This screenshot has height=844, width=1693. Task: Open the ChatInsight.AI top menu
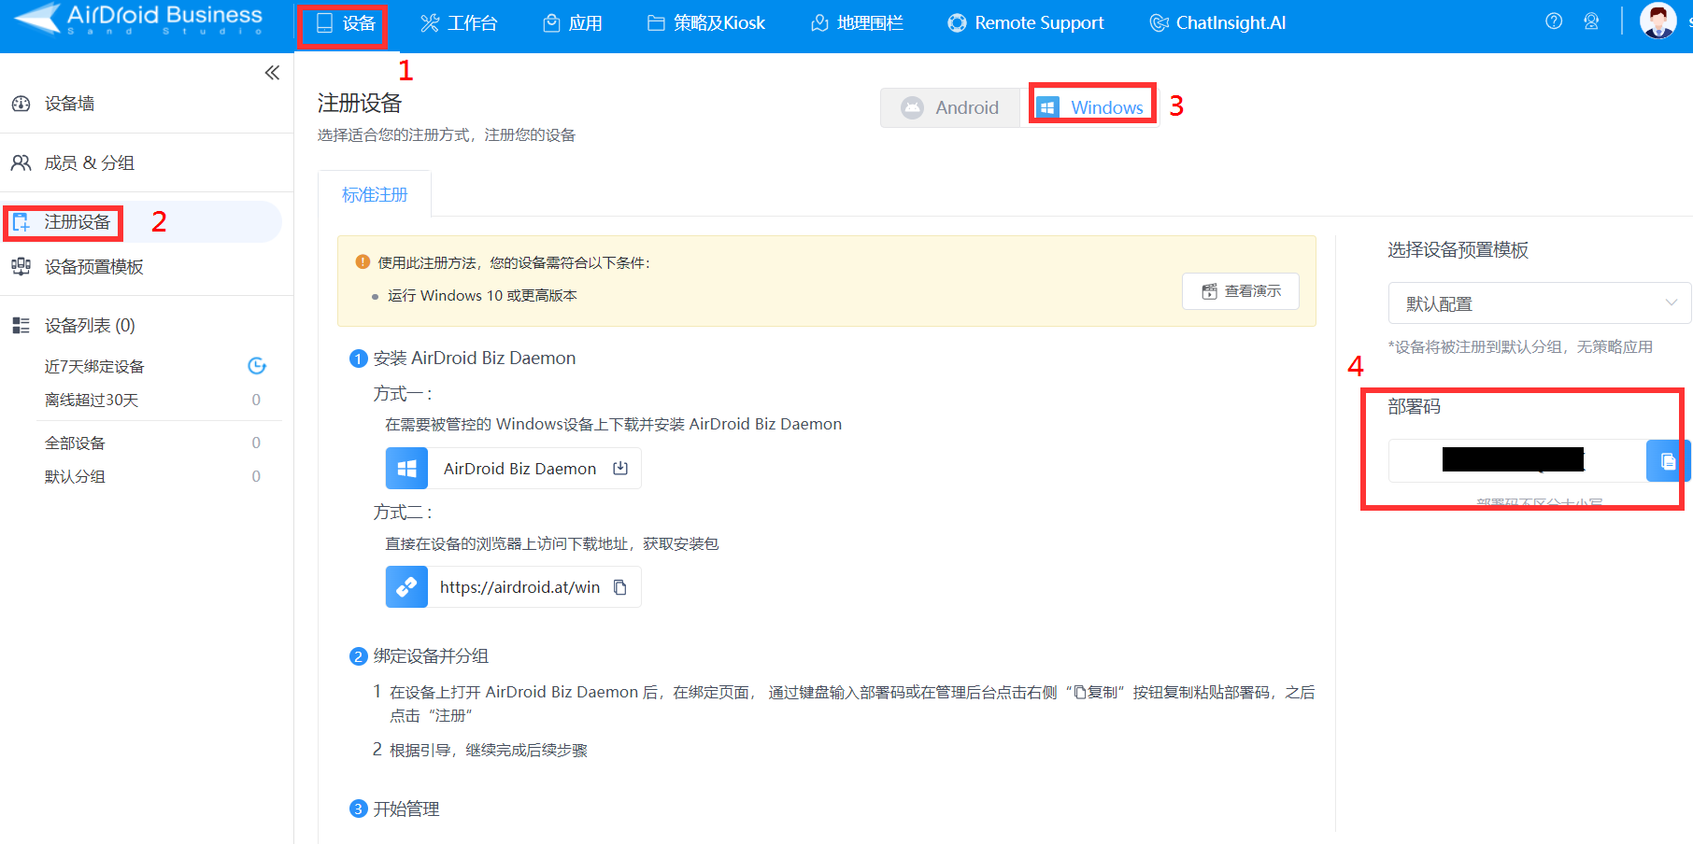(1217, 23)
